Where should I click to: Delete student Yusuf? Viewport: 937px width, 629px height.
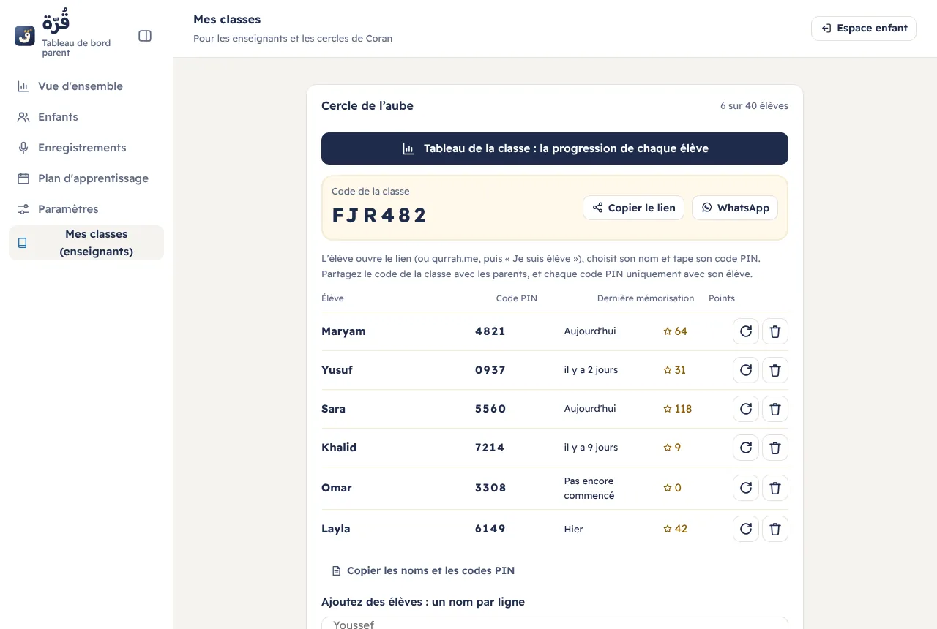pos(775,370)
